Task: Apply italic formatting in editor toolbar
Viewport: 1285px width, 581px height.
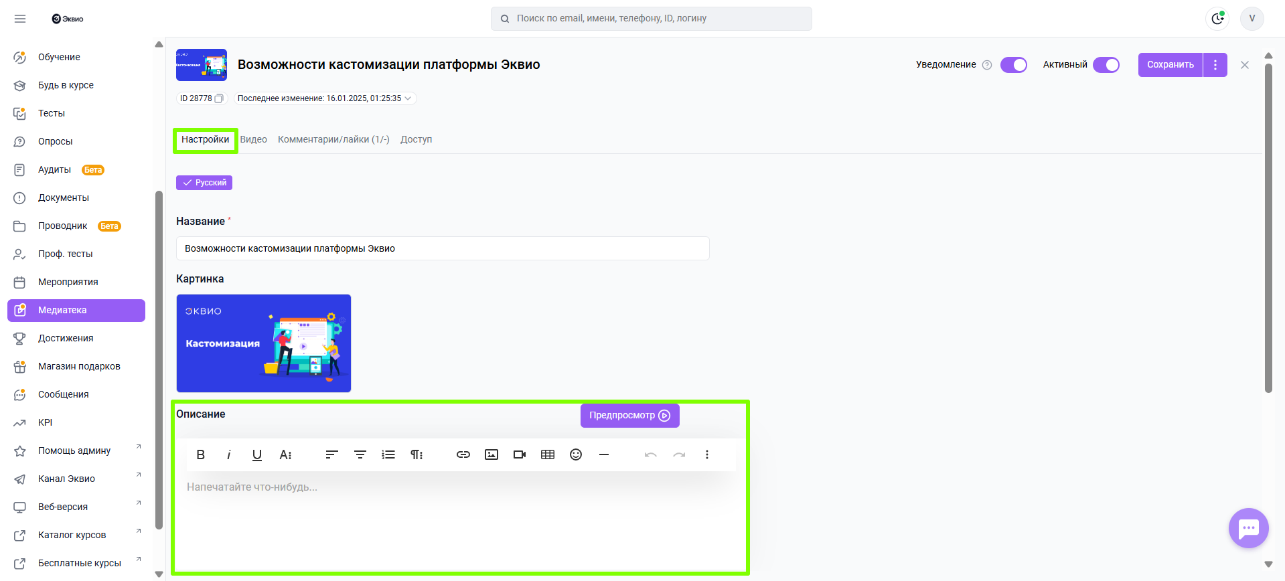Action: [x=229, y=454]
